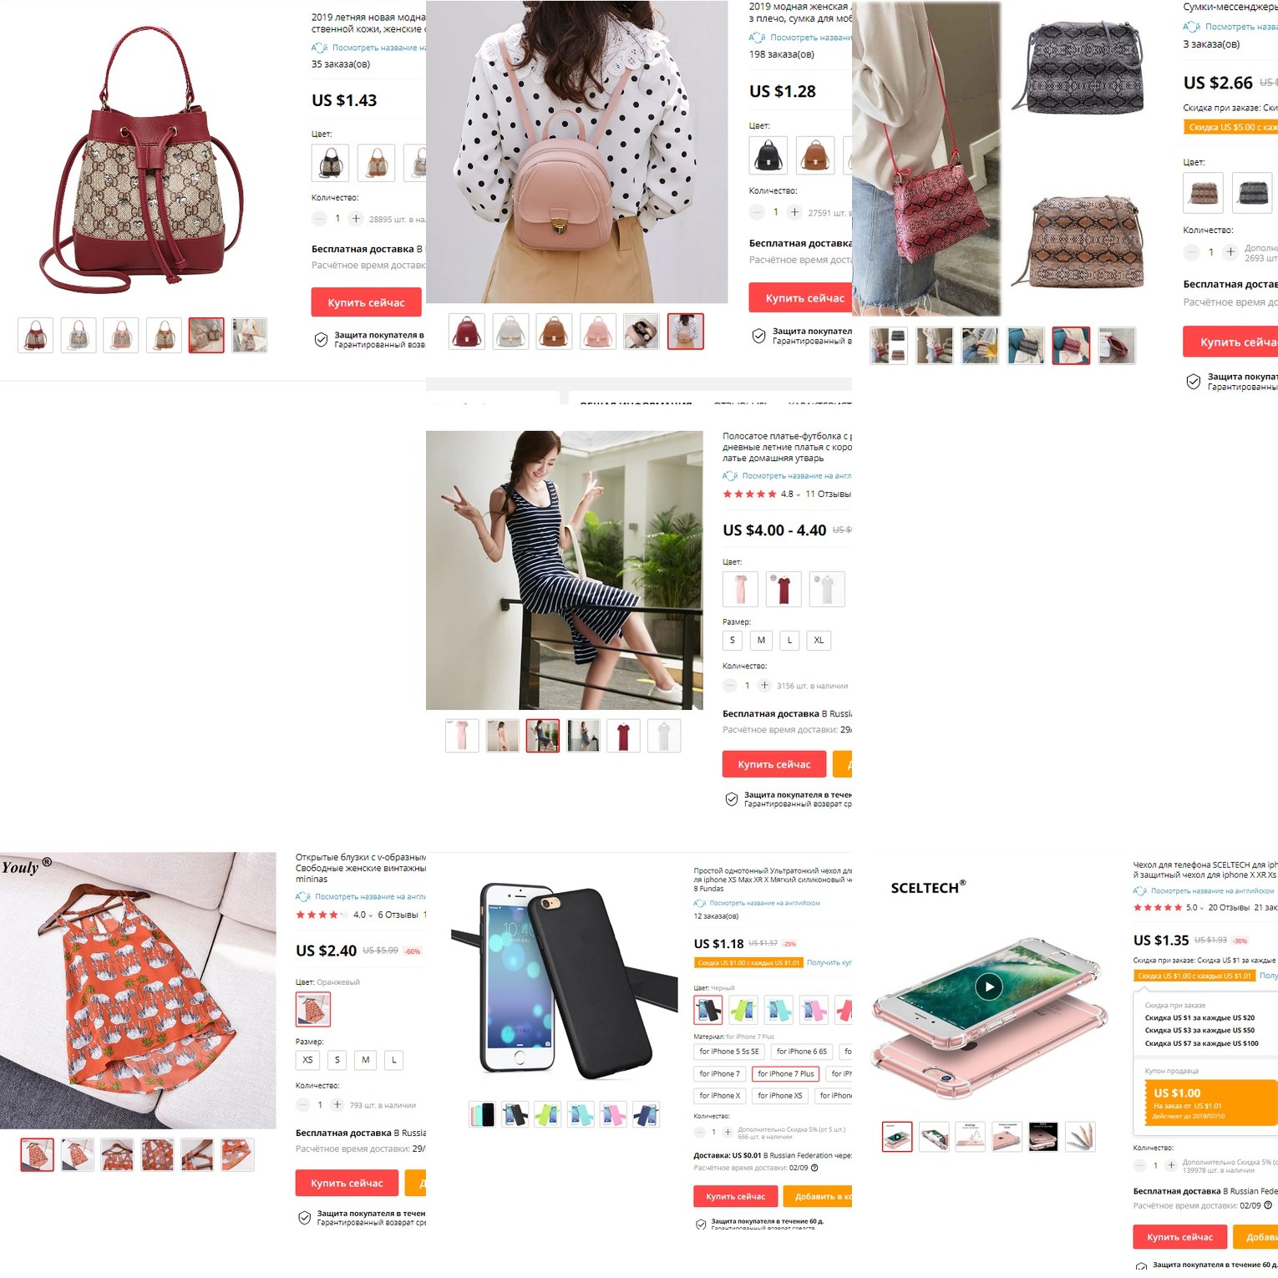The width and height of the screenshot is (1278, 1278).
Task: Select size M for the striped dress
Action: [761, 640]
